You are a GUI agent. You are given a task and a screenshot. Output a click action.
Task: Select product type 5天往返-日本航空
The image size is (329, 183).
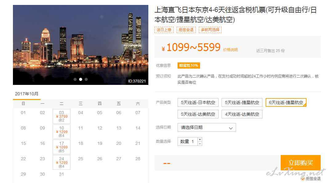click(x=198, y=102)
